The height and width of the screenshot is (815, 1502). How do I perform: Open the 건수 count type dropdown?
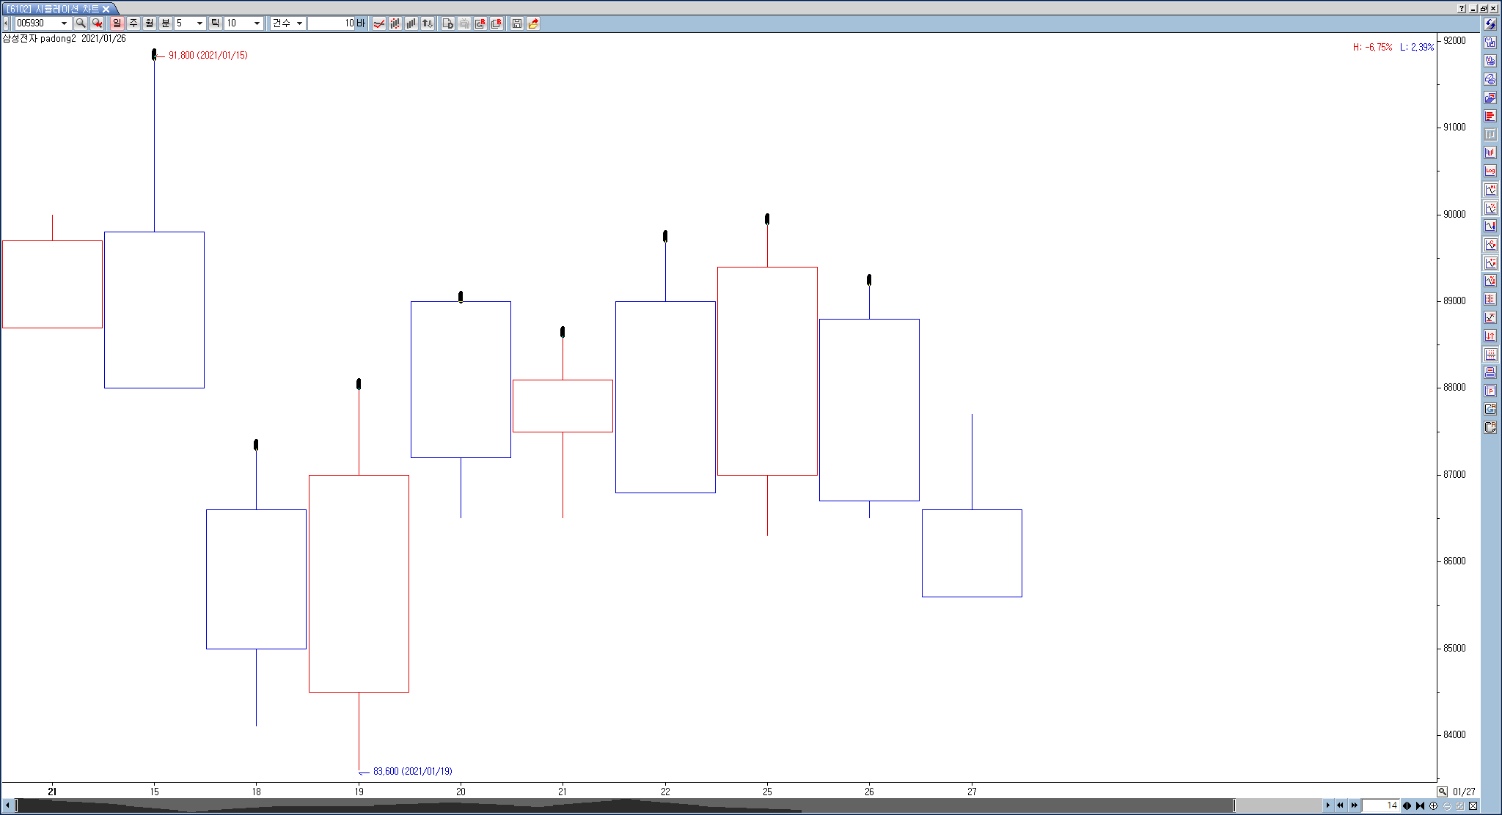299,23
